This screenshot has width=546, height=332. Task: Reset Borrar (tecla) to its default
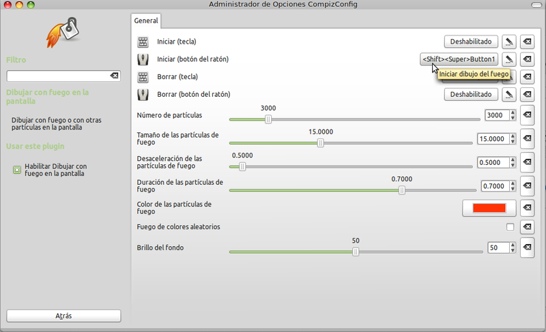[x=527, y=77]
